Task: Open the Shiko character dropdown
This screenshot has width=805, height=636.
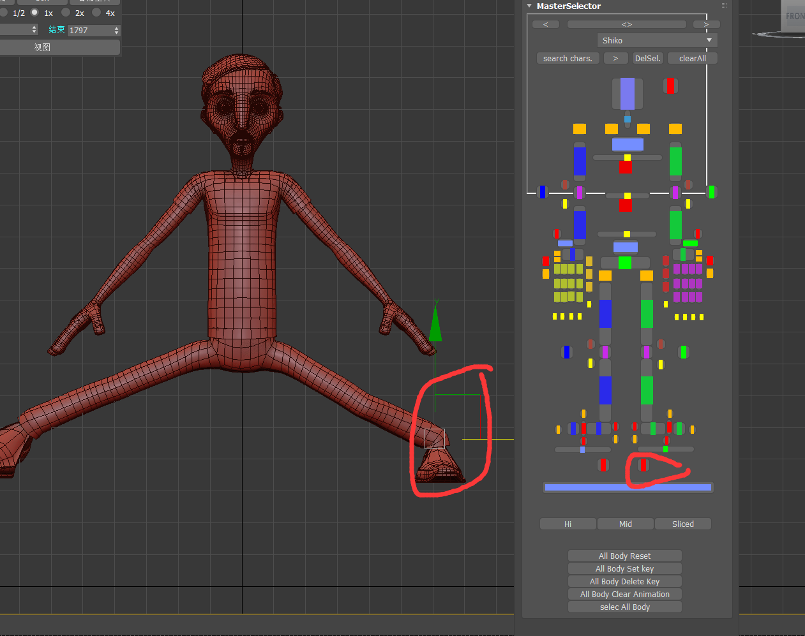Action: tap(657, 40)
